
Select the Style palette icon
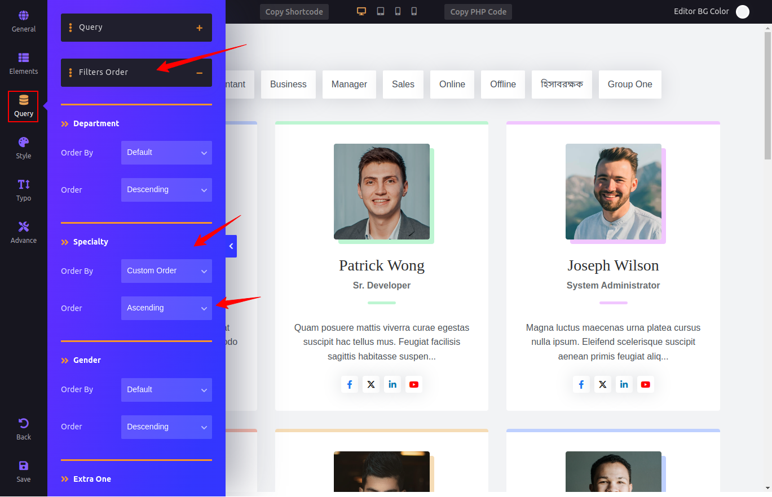[24, 148]
